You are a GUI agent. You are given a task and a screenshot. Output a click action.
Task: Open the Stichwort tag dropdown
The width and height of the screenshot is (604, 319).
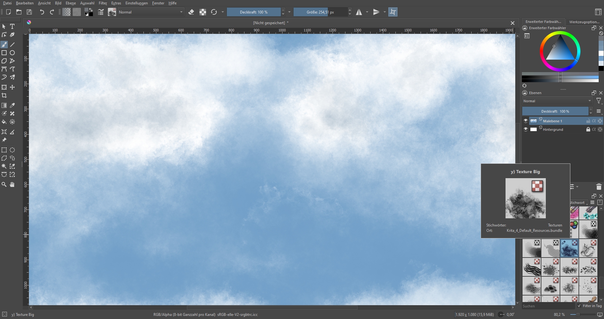[579, 203]
